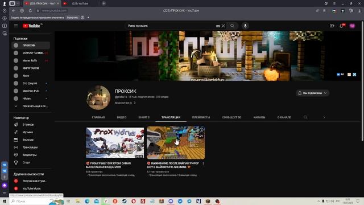Screen dimensions: 364x205
Task: Go back in browser
Action: click(x=14, y=11)
